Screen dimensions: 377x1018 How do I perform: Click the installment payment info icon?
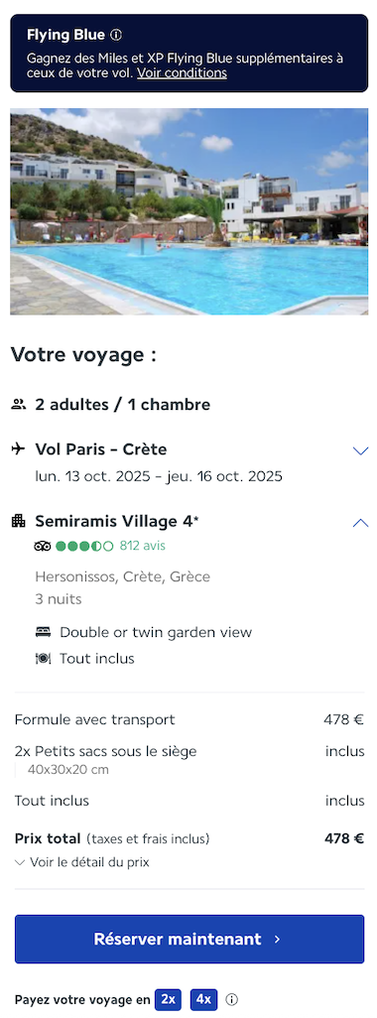coord(231,999)
